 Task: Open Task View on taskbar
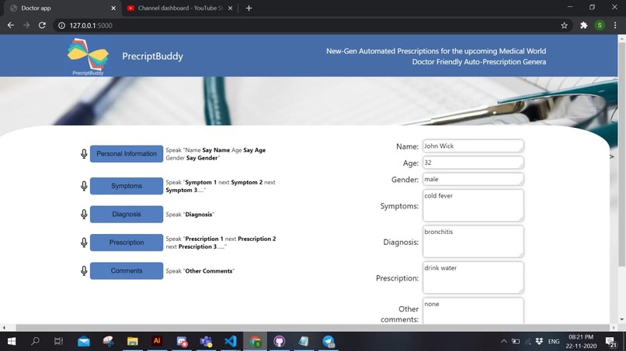click(59, 342)
